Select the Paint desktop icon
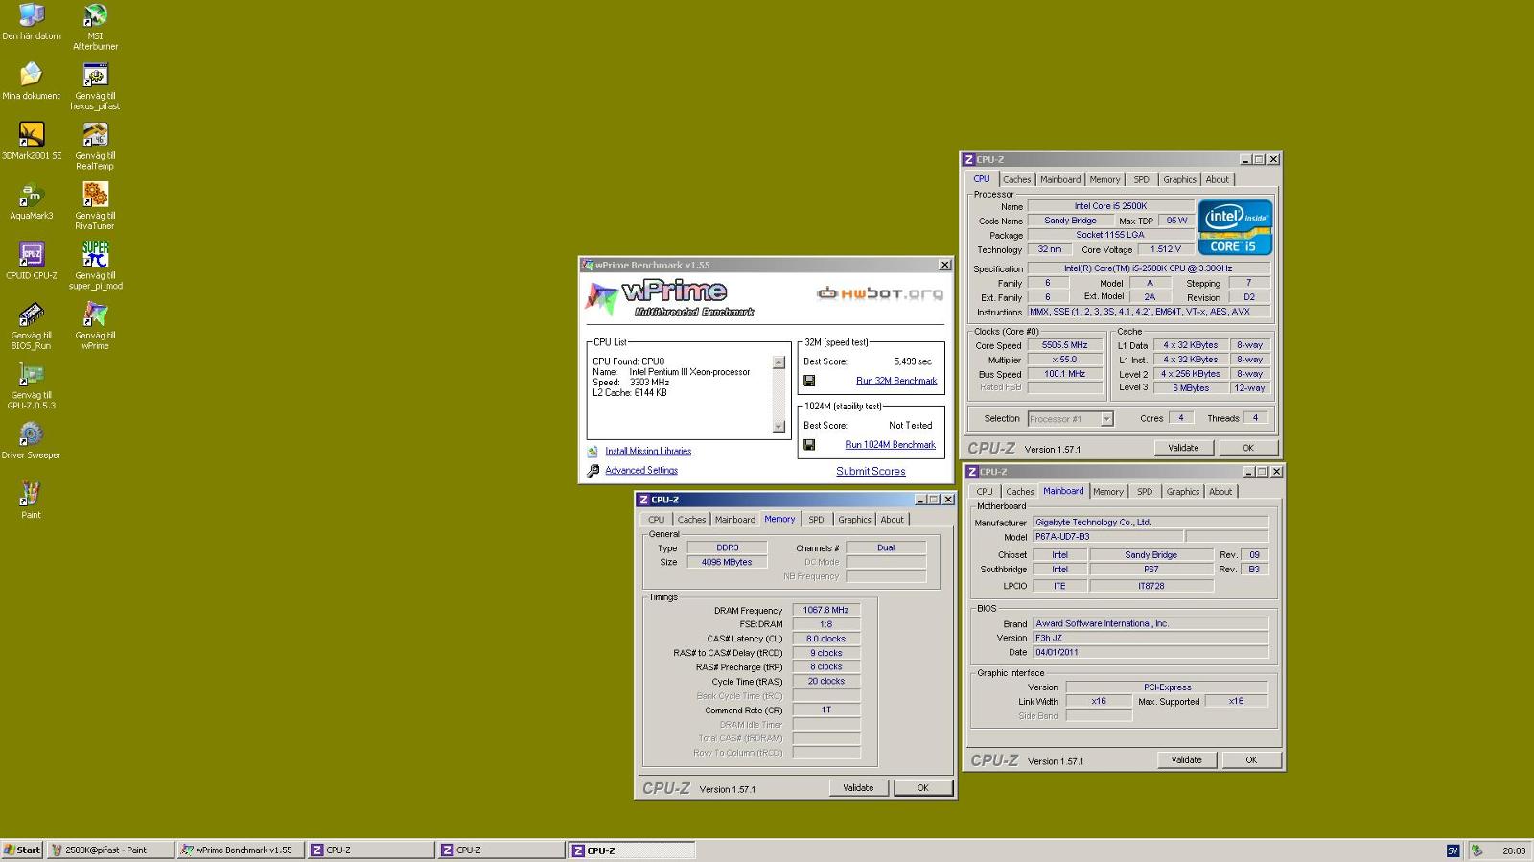1534x862 pixels. [31, 500]
